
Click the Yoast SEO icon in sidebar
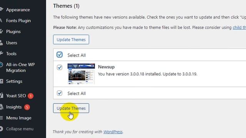coord(2,95)
